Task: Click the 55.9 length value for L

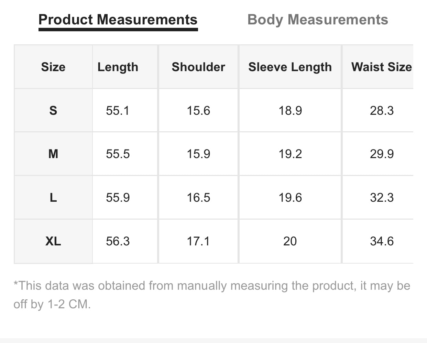Action: pos(118,198)
